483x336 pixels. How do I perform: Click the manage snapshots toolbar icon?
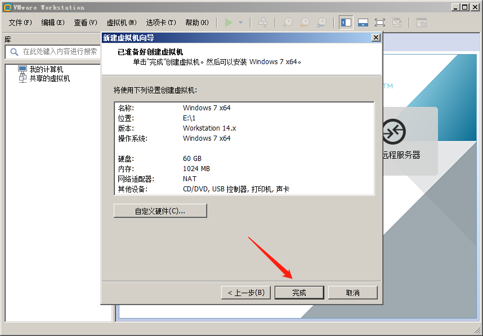pyautogui.click(x=321, y=23)
